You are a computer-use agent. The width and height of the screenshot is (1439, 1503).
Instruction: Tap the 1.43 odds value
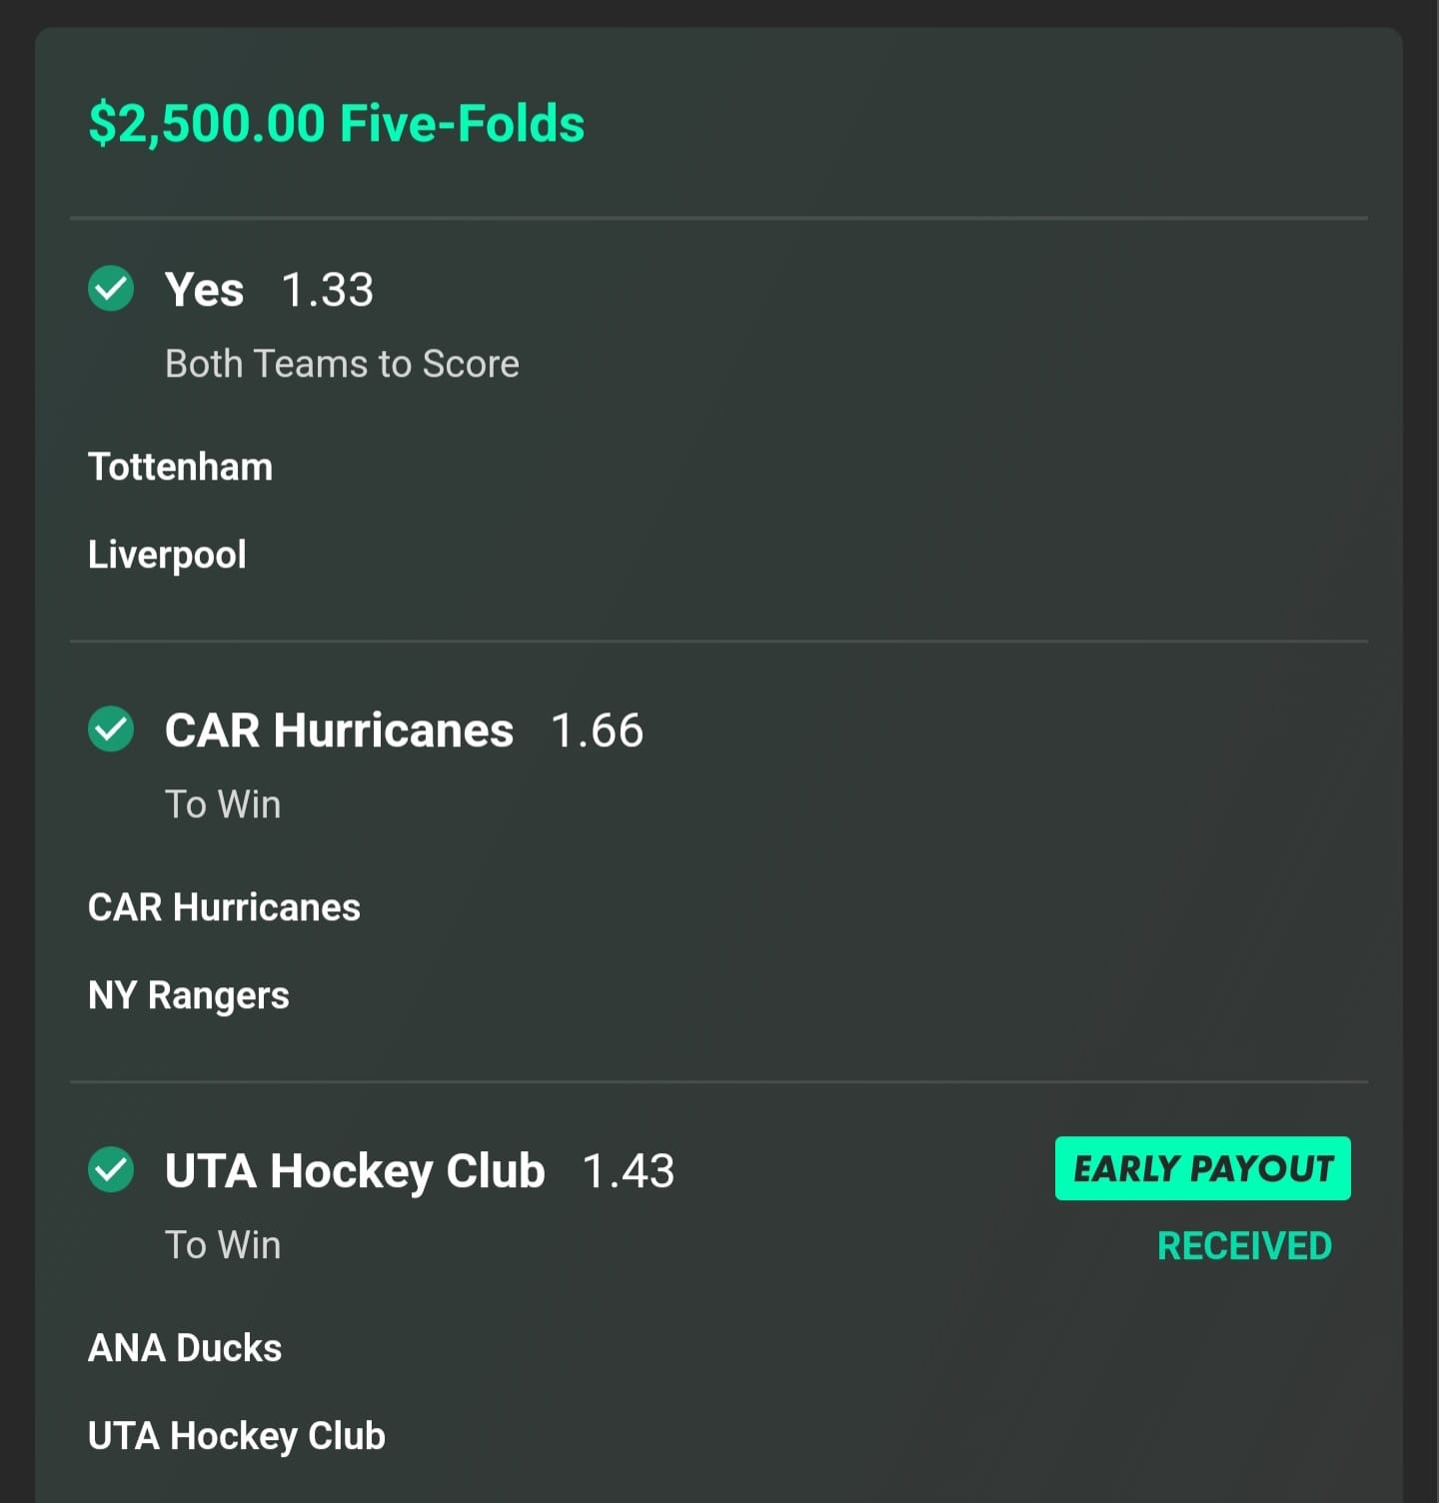tap(629, 1171)
